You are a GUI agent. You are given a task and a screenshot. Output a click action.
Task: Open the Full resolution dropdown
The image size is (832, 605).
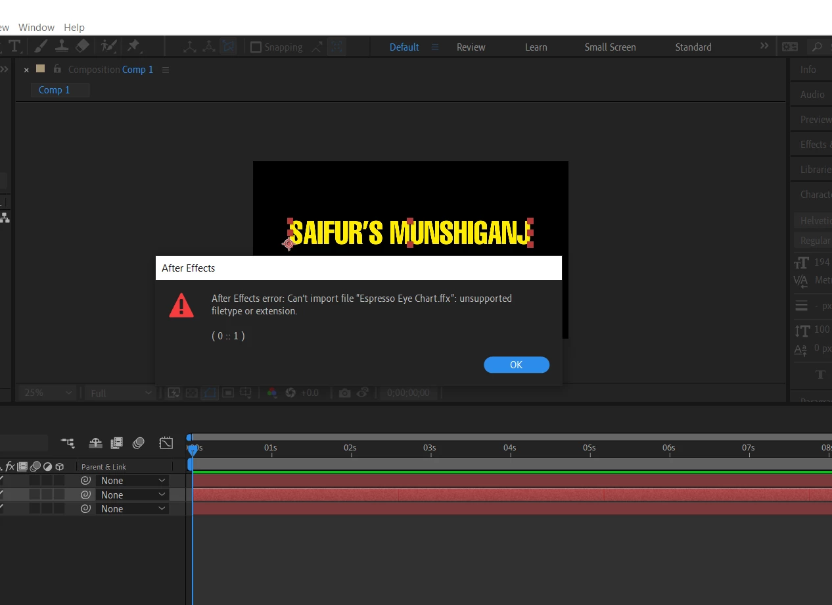pyautogui.click(x=120, y=393)
